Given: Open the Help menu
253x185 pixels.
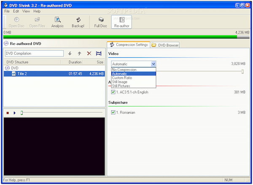Looking at the screenshot, I should 37,11.
